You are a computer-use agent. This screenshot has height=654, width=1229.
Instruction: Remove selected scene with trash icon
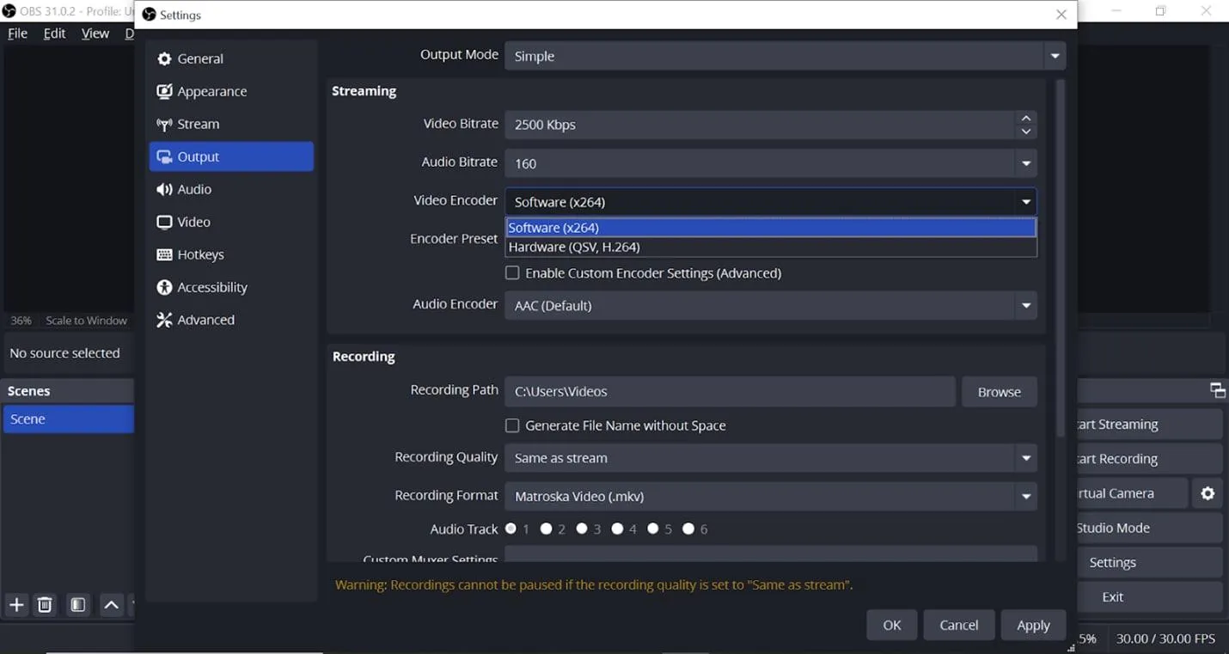click(x=45, y=605)
